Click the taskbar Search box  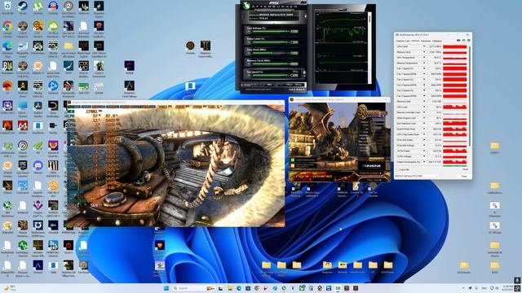tap(193, 288)
